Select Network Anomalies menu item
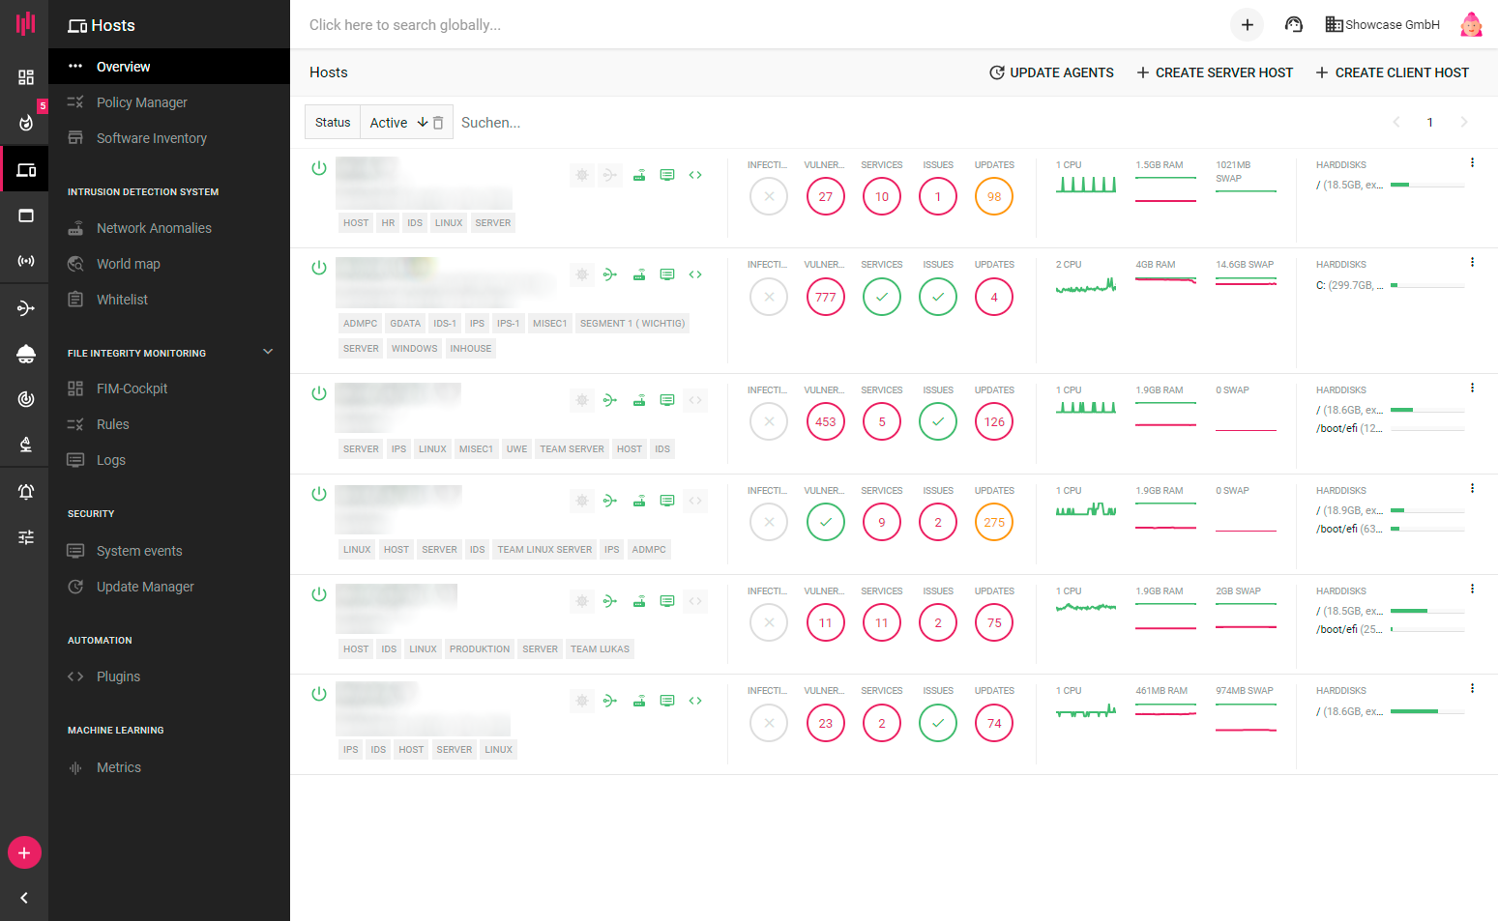 pyautogui.click(x=154, y=228)
